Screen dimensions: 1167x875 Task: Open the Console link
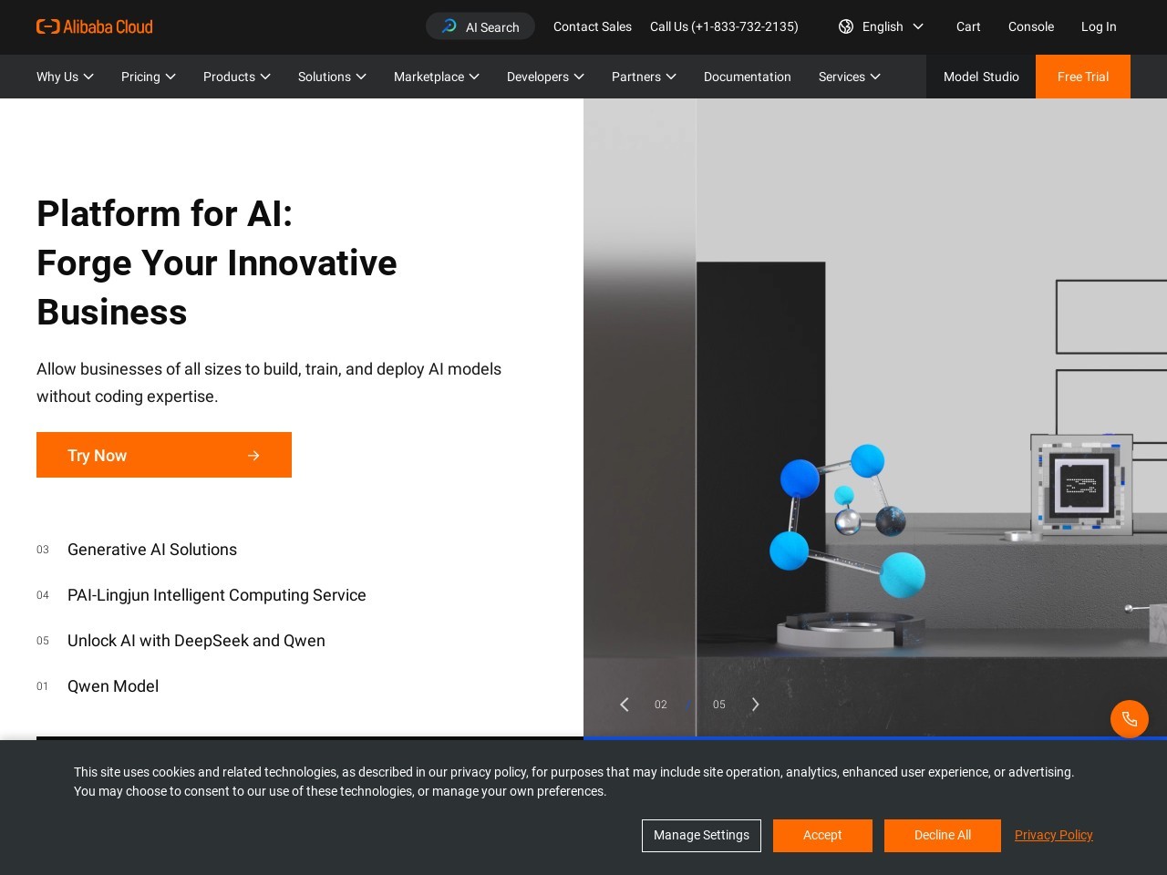tap(1031, 26)
